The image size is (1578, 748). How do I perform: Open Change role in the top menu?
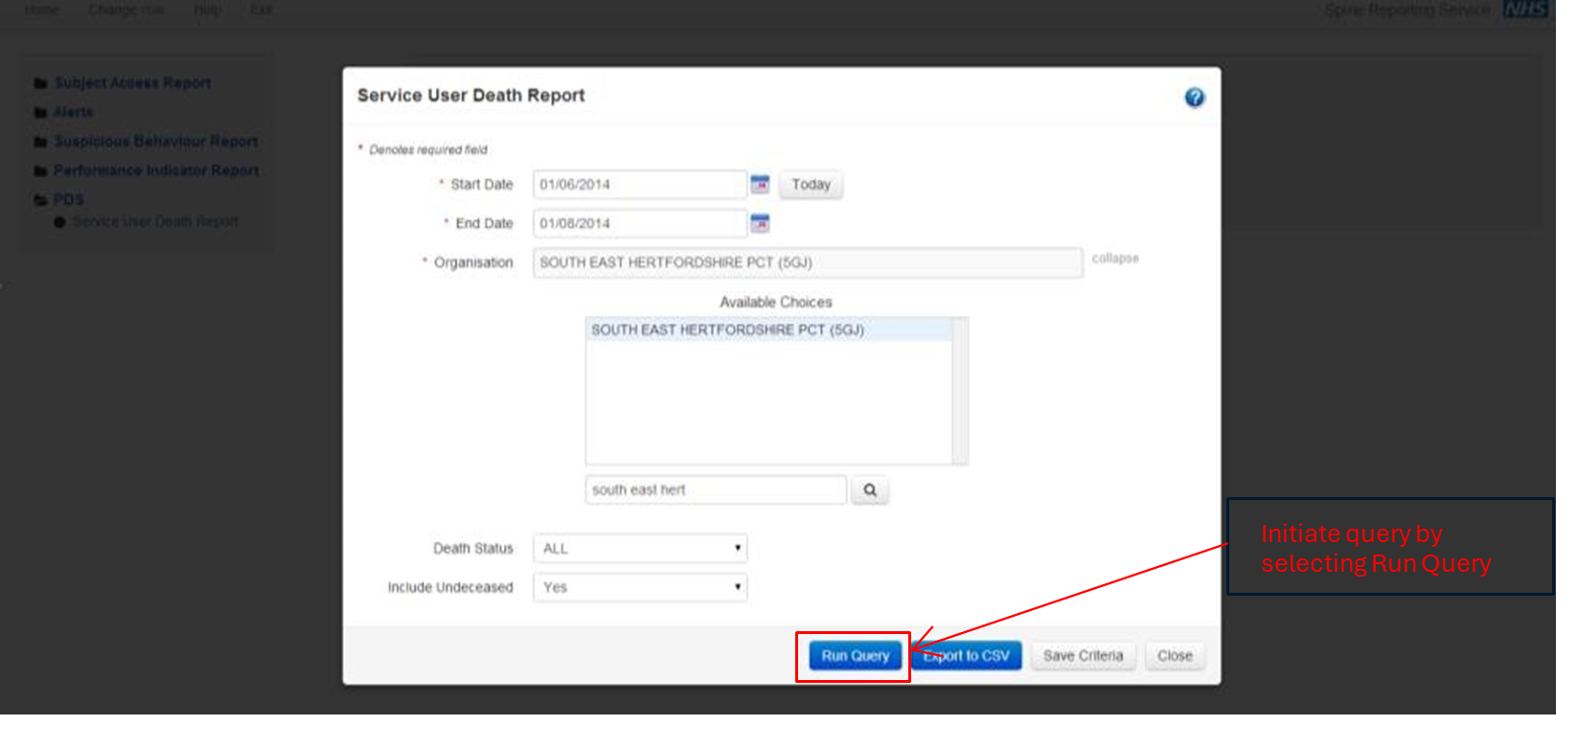point(126,10)
